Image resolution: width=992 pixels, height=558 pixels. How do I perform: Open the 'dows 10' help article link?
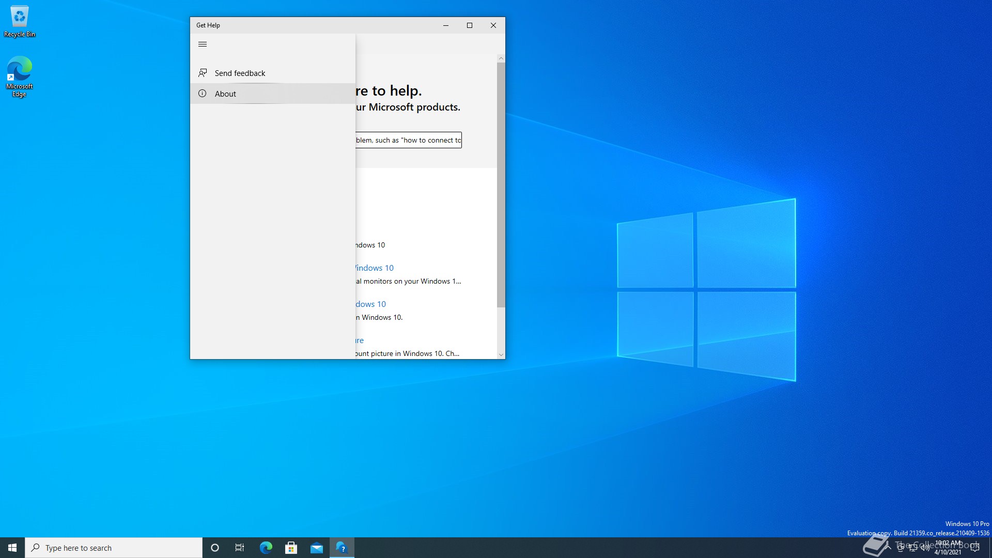[x=370, y=304]
